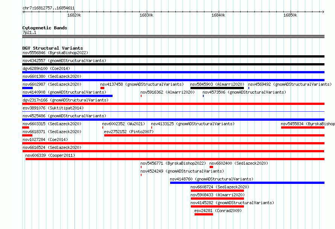Open variant nsv6601380 (Sedlazeck2020)

(52, 76)
